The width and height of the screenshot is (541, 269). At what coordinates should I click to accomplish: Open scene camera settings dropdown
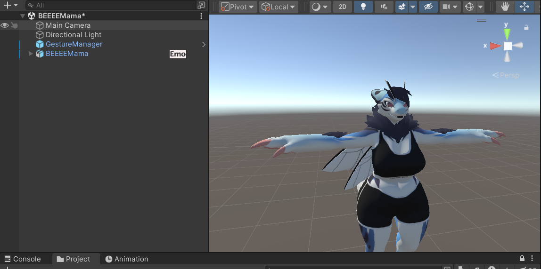450,7
